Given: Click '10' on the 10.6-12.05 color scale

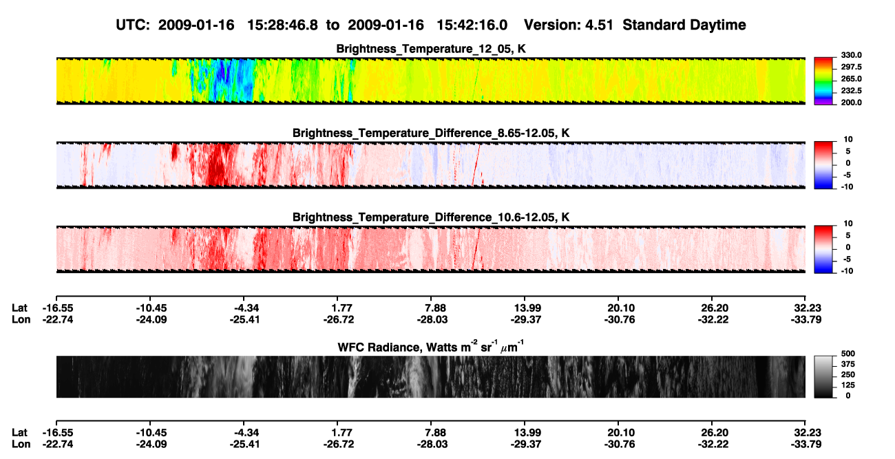Looking at the screenshot, I should point(848,223).
